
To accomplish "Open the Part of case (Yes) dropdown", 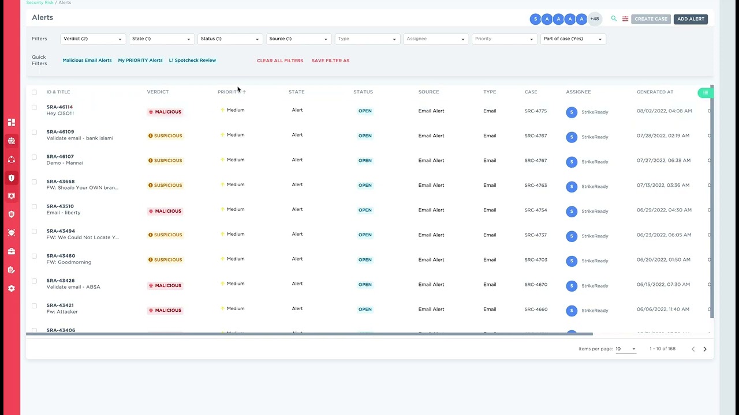I will [x=573, y=39].
